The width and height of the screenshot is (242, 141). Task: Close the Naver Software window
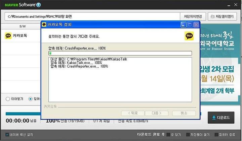point(236,5)
